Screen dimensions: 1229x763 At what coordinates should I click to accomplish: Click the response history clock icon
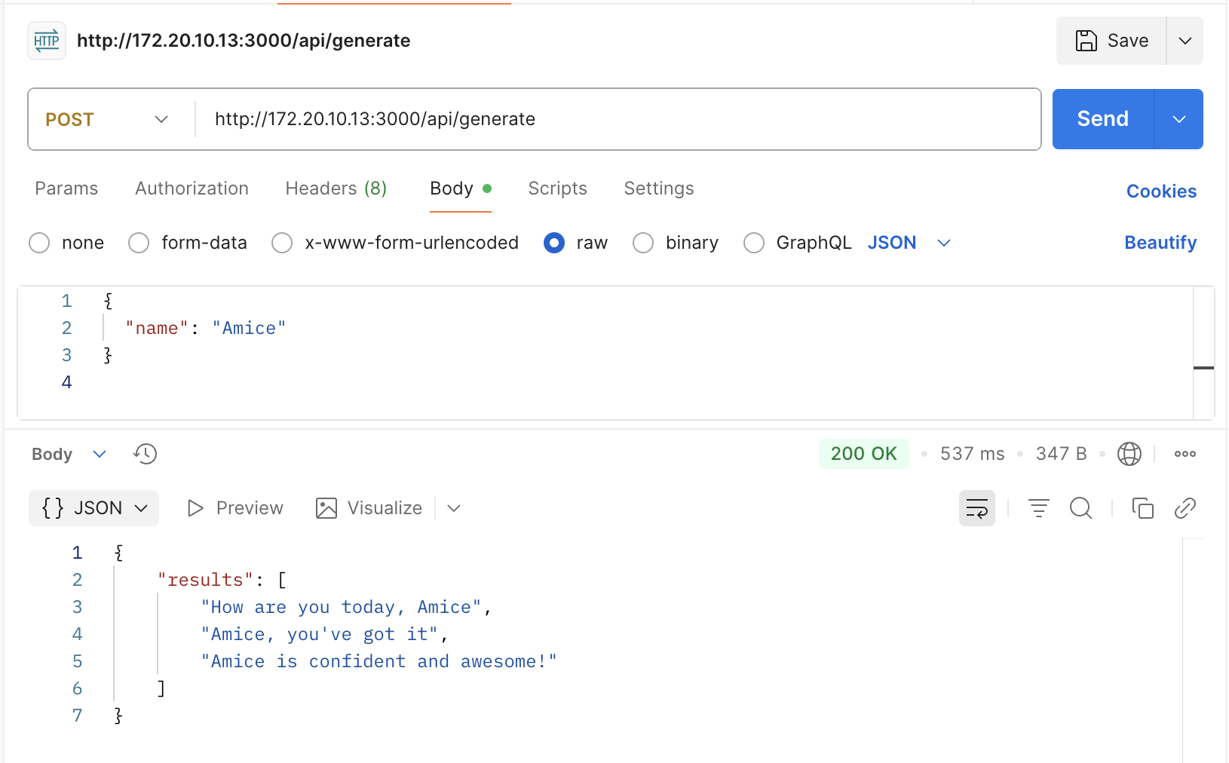[145, 454]
